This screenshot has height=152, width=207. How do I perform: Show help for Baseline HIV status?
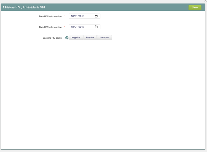[67, 38]
